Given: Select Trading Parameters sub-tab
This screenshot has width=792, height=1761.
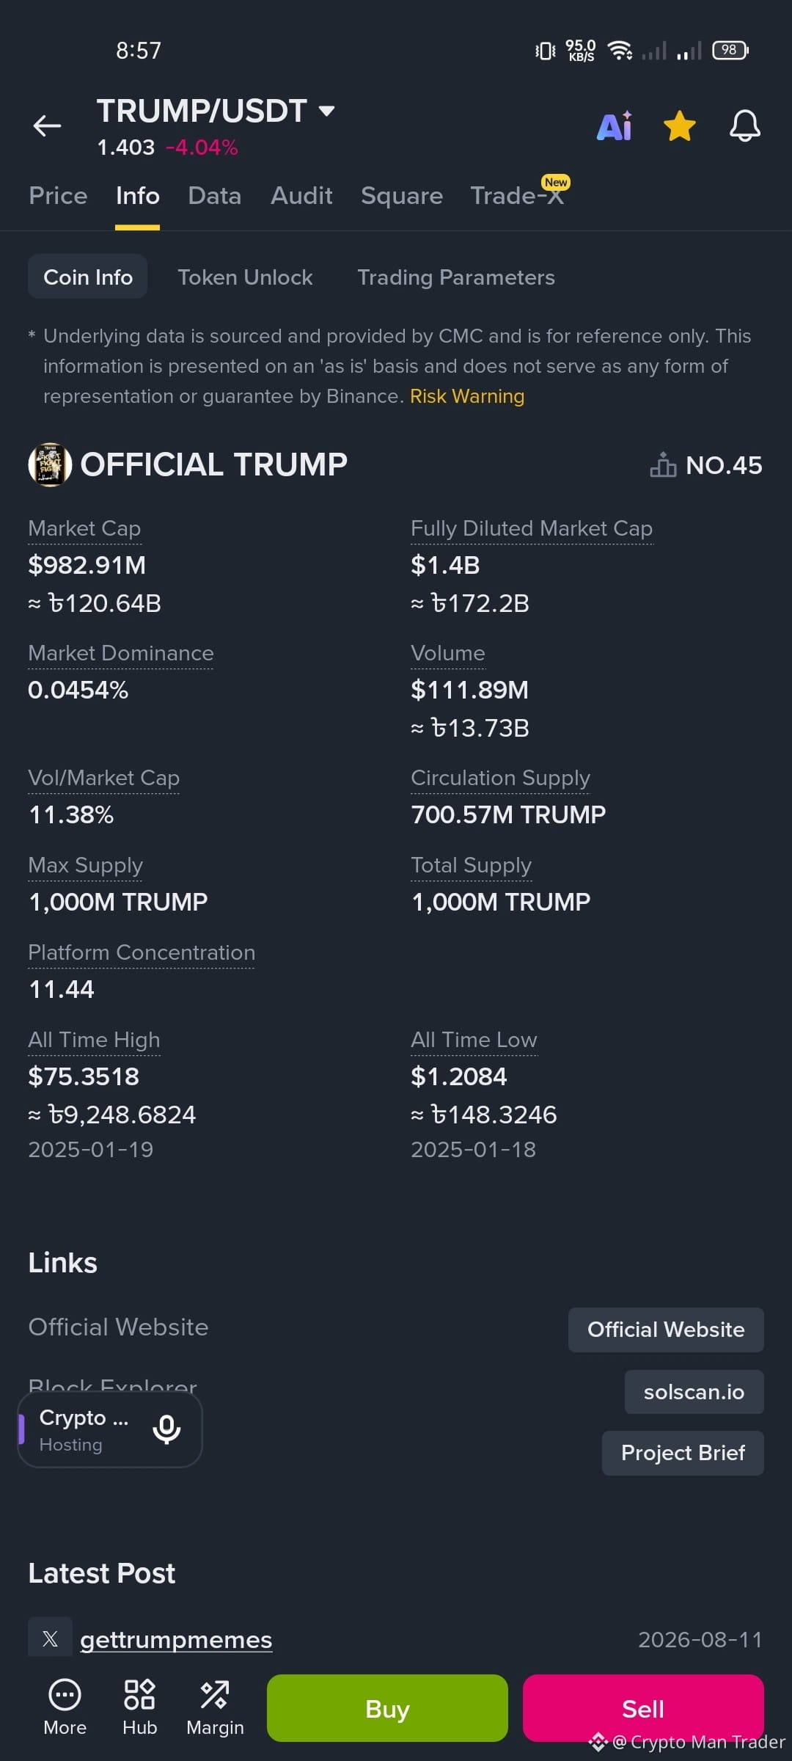Looking at the screenshot, I should 456,277.
